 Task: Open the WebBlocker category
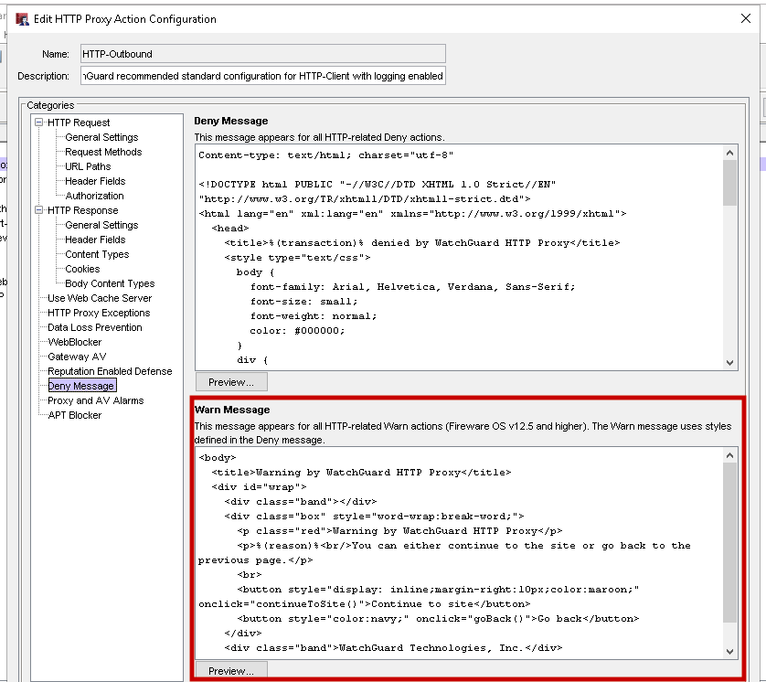(75, 342)
